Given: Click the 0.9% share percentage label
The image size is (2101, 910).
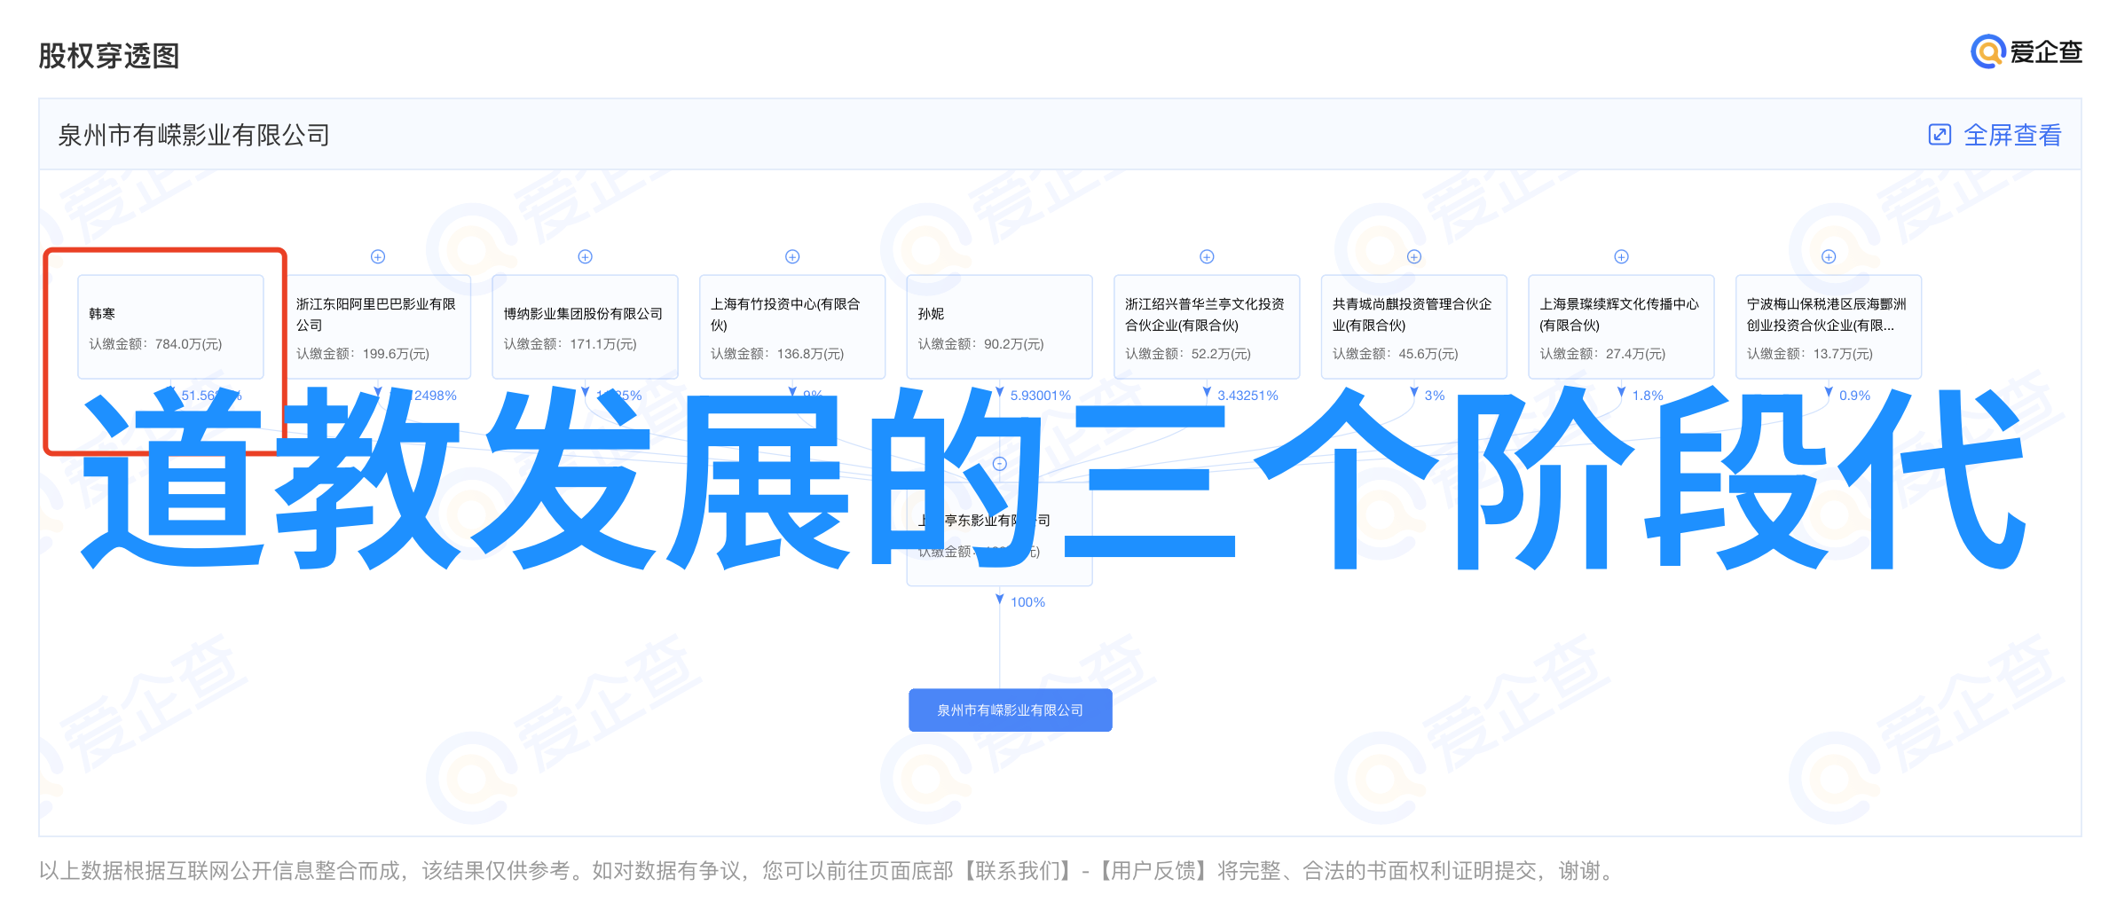Looking at the screenshot, I should point(1854,396).
